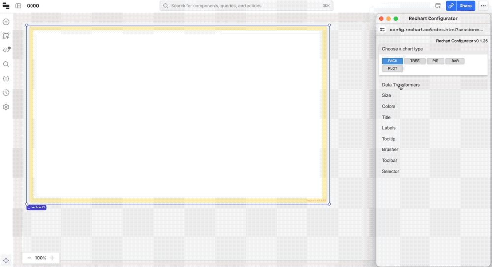Click the zoom out minus button

[29, 258]
